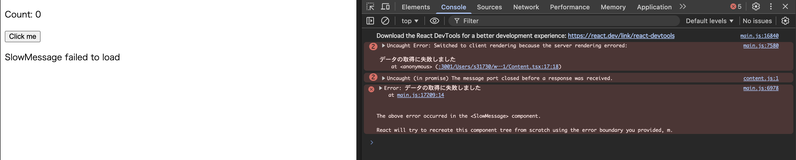Viewport: 796px width, 160px height.
Task: Toggle the device toolbar icon
Action: [x=385, y=7]
